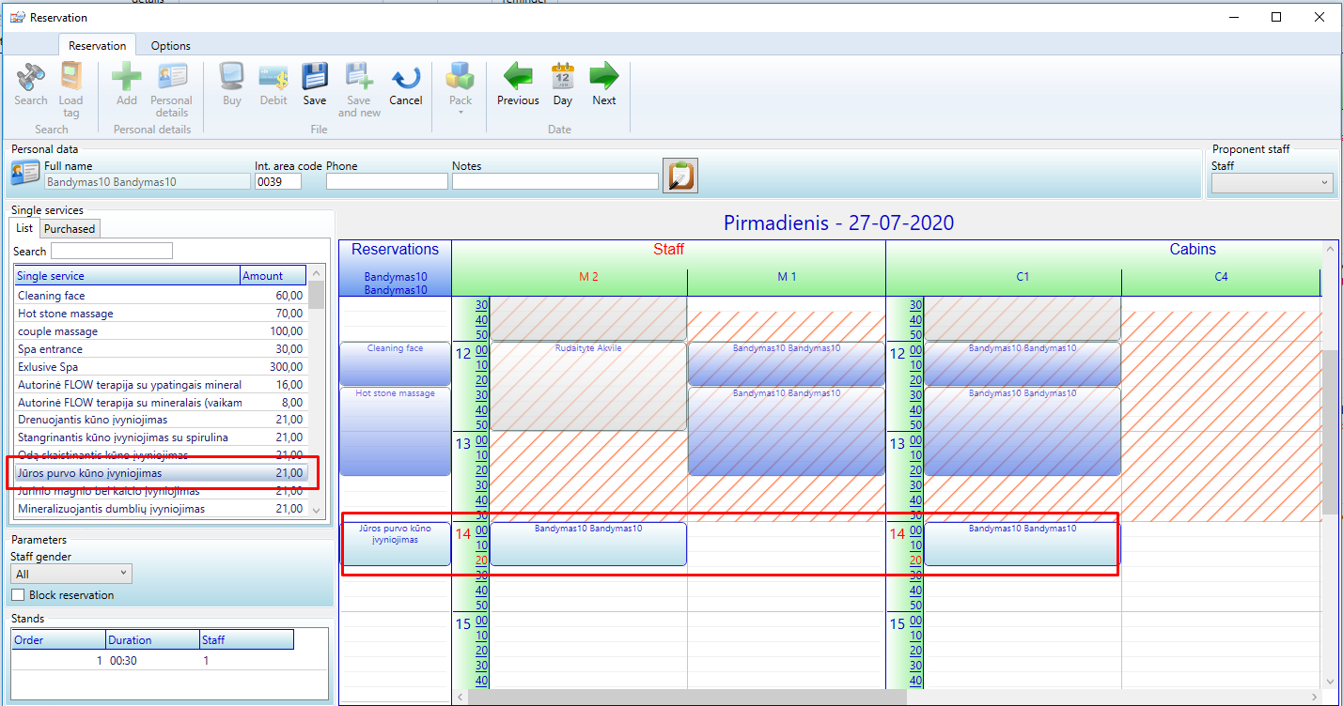Click the notes clipboard icon

pos(679,176)
